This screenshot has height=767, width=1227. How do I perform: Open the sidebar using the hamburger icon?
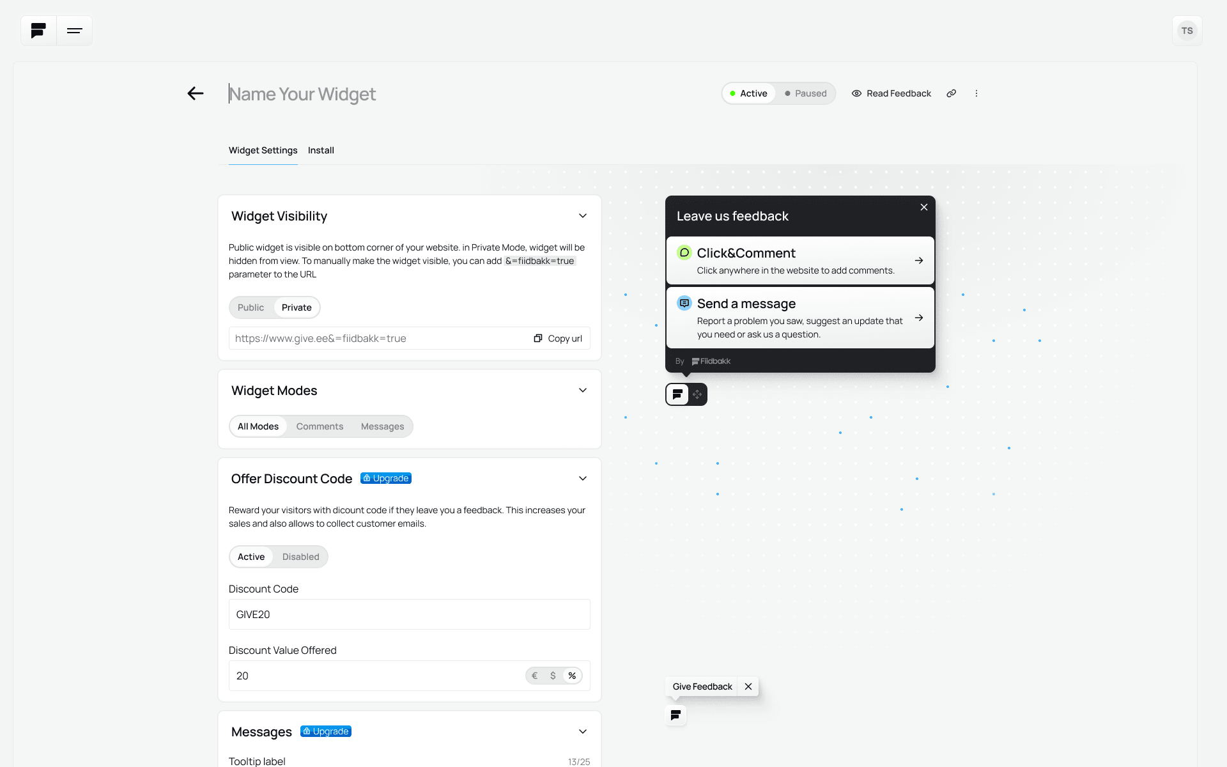point(75,30)
